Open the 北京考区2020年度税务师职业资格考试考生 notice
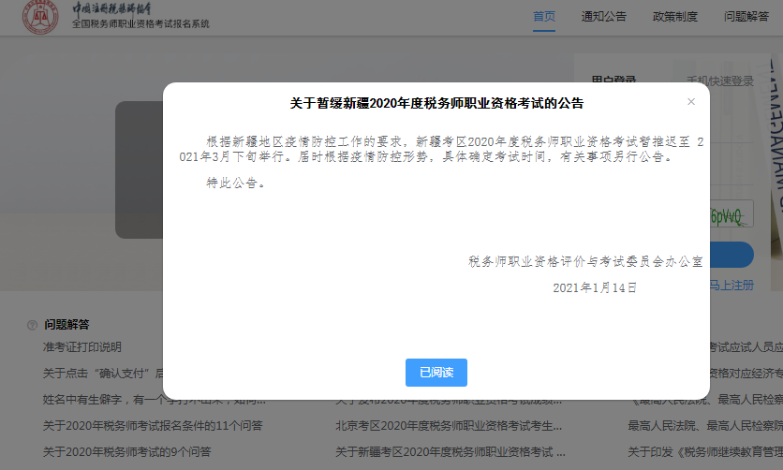 coord(449,426)
